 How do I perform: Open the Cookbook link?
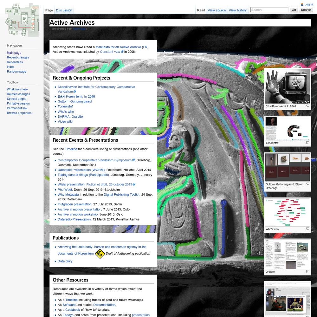73,310
